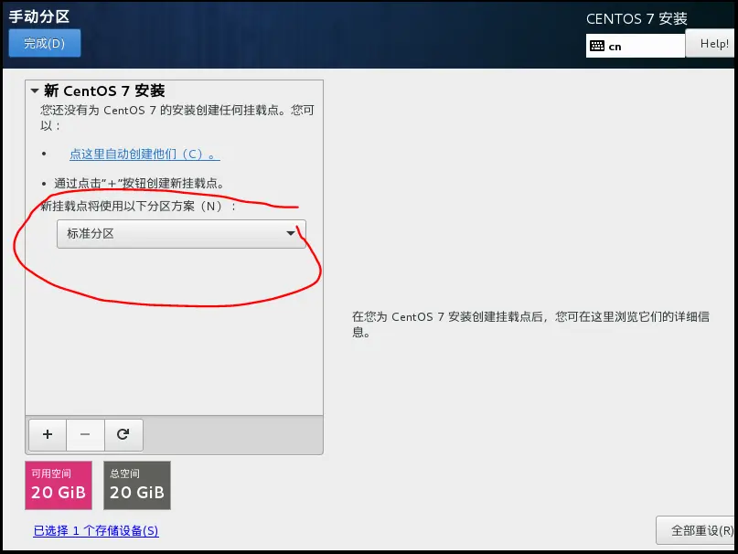Open the cn keyboard layout selector
Screen dimensions: 738x554
635,44
